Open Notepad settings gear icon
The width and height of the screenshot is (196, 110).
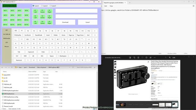(194, 6)
